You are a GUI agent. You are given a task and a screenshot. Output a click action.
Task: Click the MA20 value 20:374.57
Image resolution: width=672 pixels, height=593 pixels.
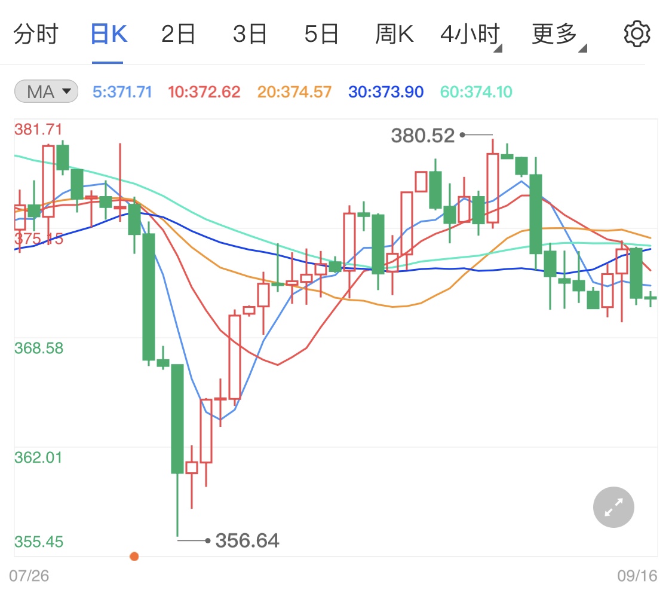294,91
